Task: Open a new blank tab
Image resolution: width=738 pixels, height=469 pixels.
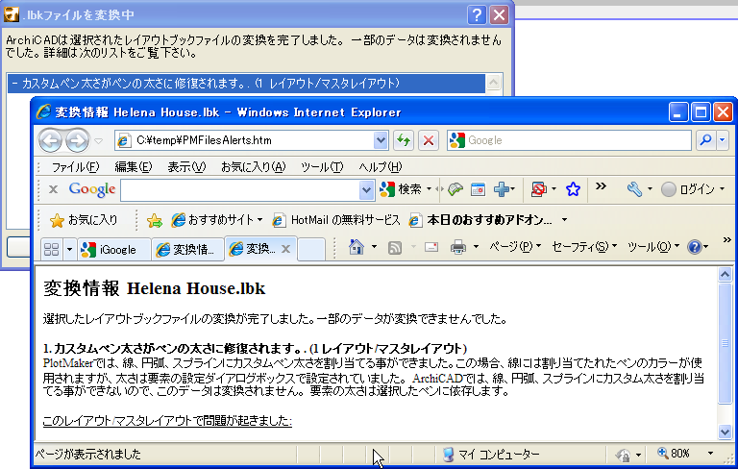Action: (311, 249)
